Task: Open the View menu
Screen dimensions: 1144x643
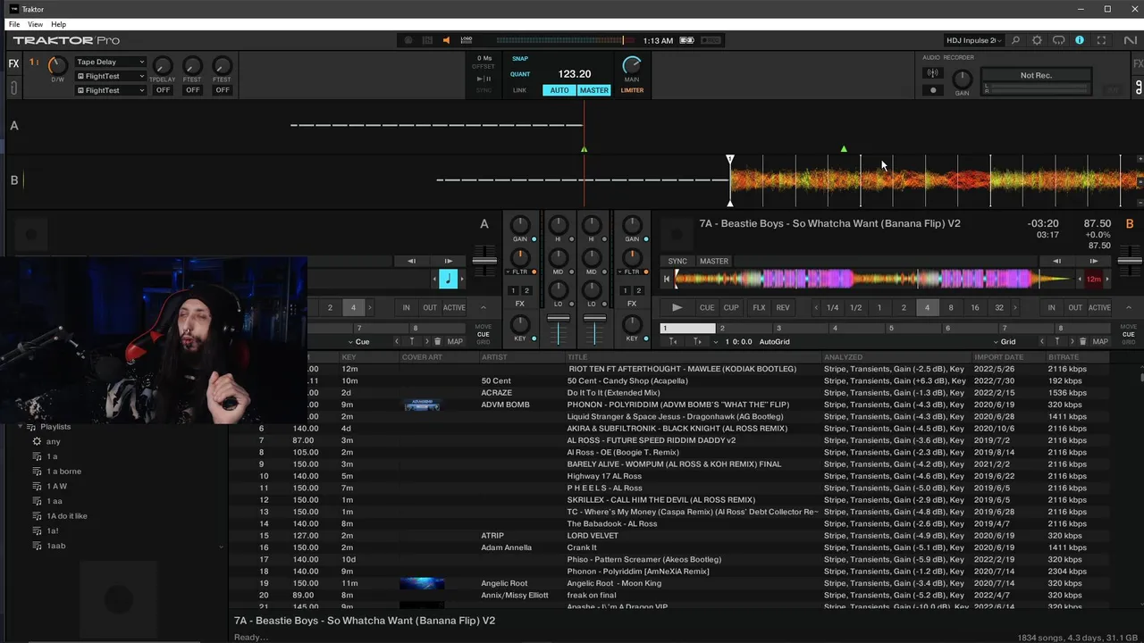Action: [35, 24]
